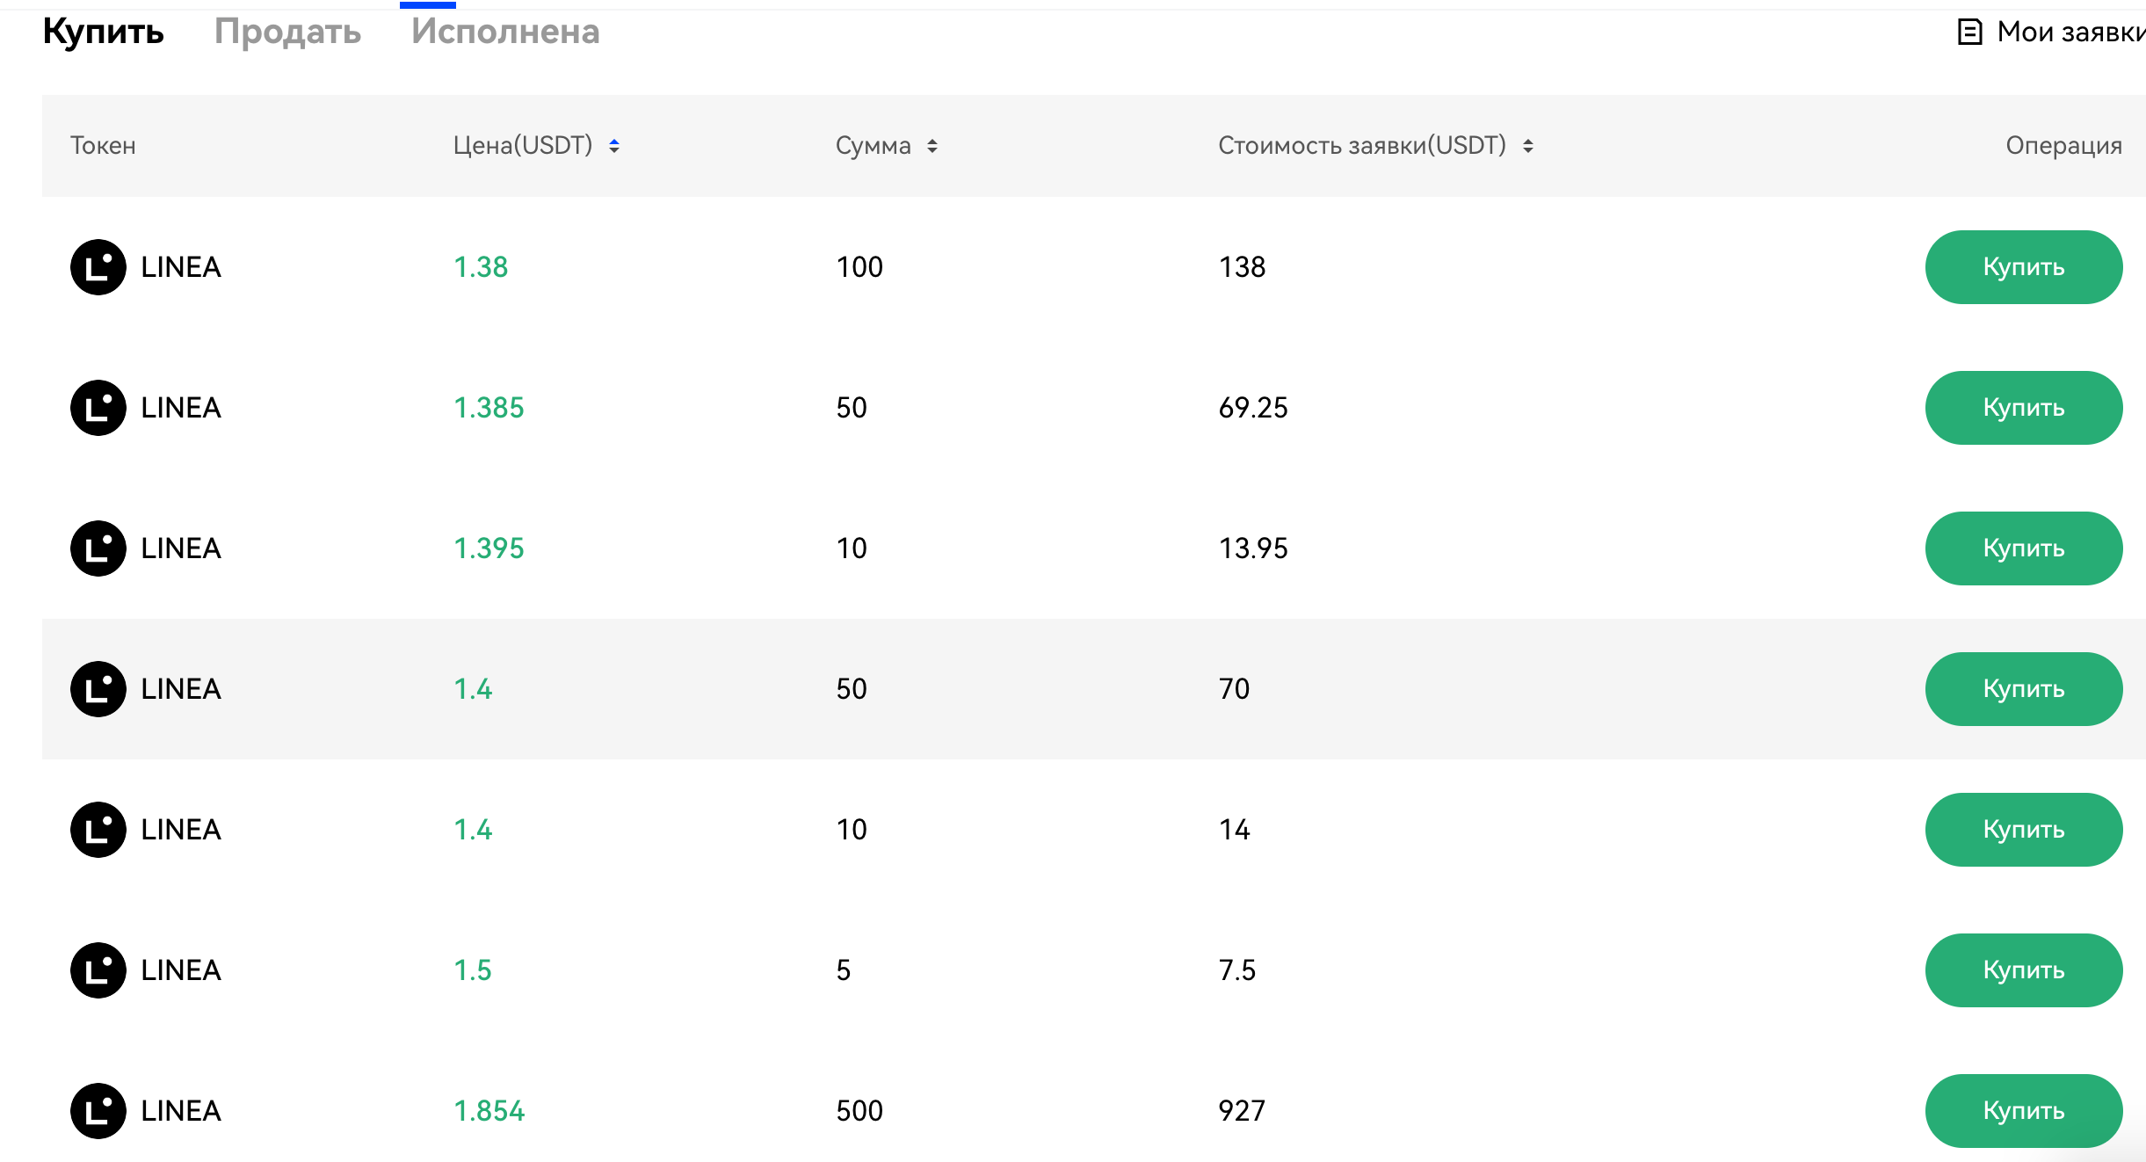The width and height of the screenshot is (2146, 1162).
Task: Click LINEA logo in 1.854 row
Action: [x=98, y=1111]
